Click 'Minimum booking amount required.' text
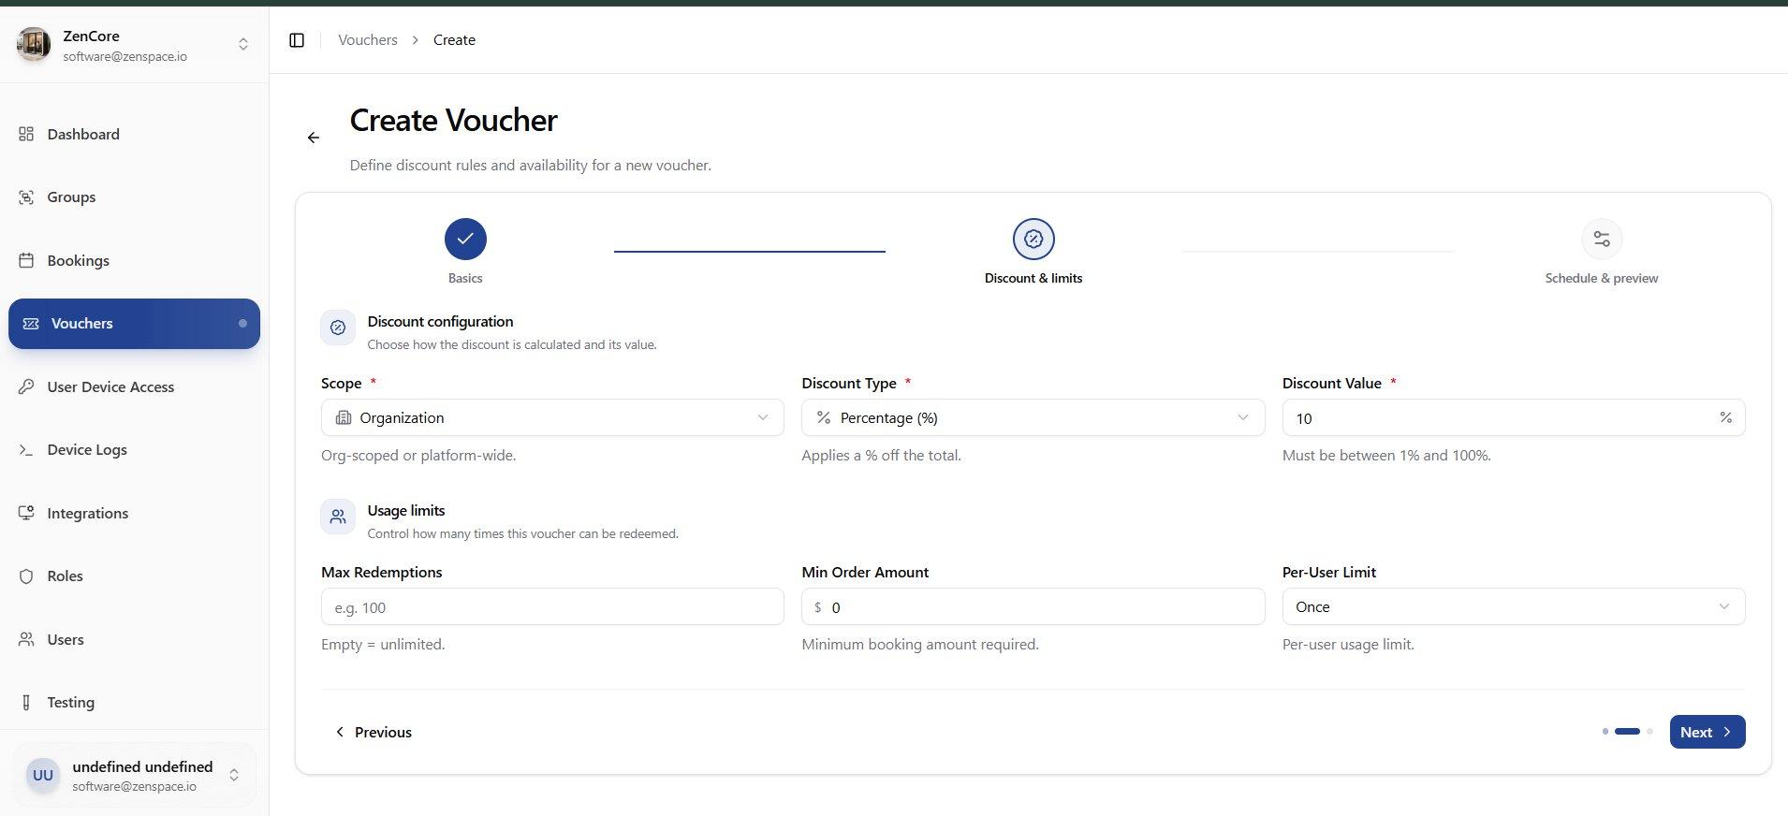This screenshot has height=816, width=1788. pyautogui.click(x=920, y=645)
